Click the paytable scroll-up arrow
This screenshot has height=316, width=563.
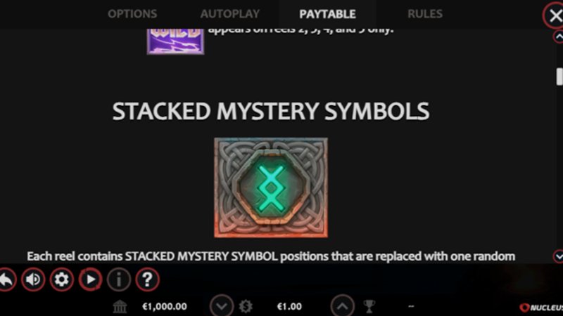(559, 37)
